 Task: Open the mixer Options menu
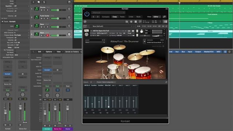pos(49,52)
